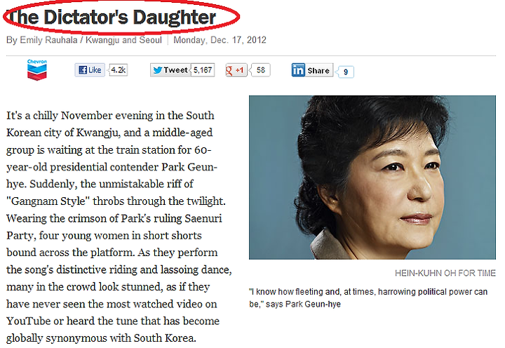Click the 'Kwangju and Seoul' dateline text
This screenshot has width=505, height=348.
pos(123,40)
